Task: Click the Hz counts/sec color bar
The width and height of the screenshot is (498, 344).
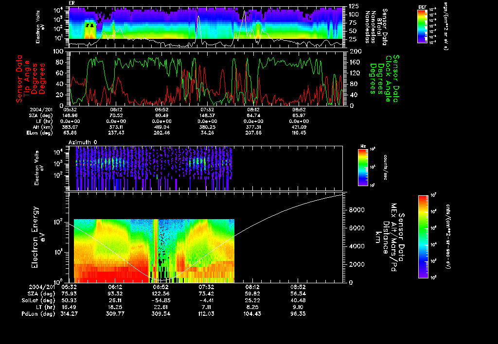Action: pyautogui.click(x=363, y=167)
